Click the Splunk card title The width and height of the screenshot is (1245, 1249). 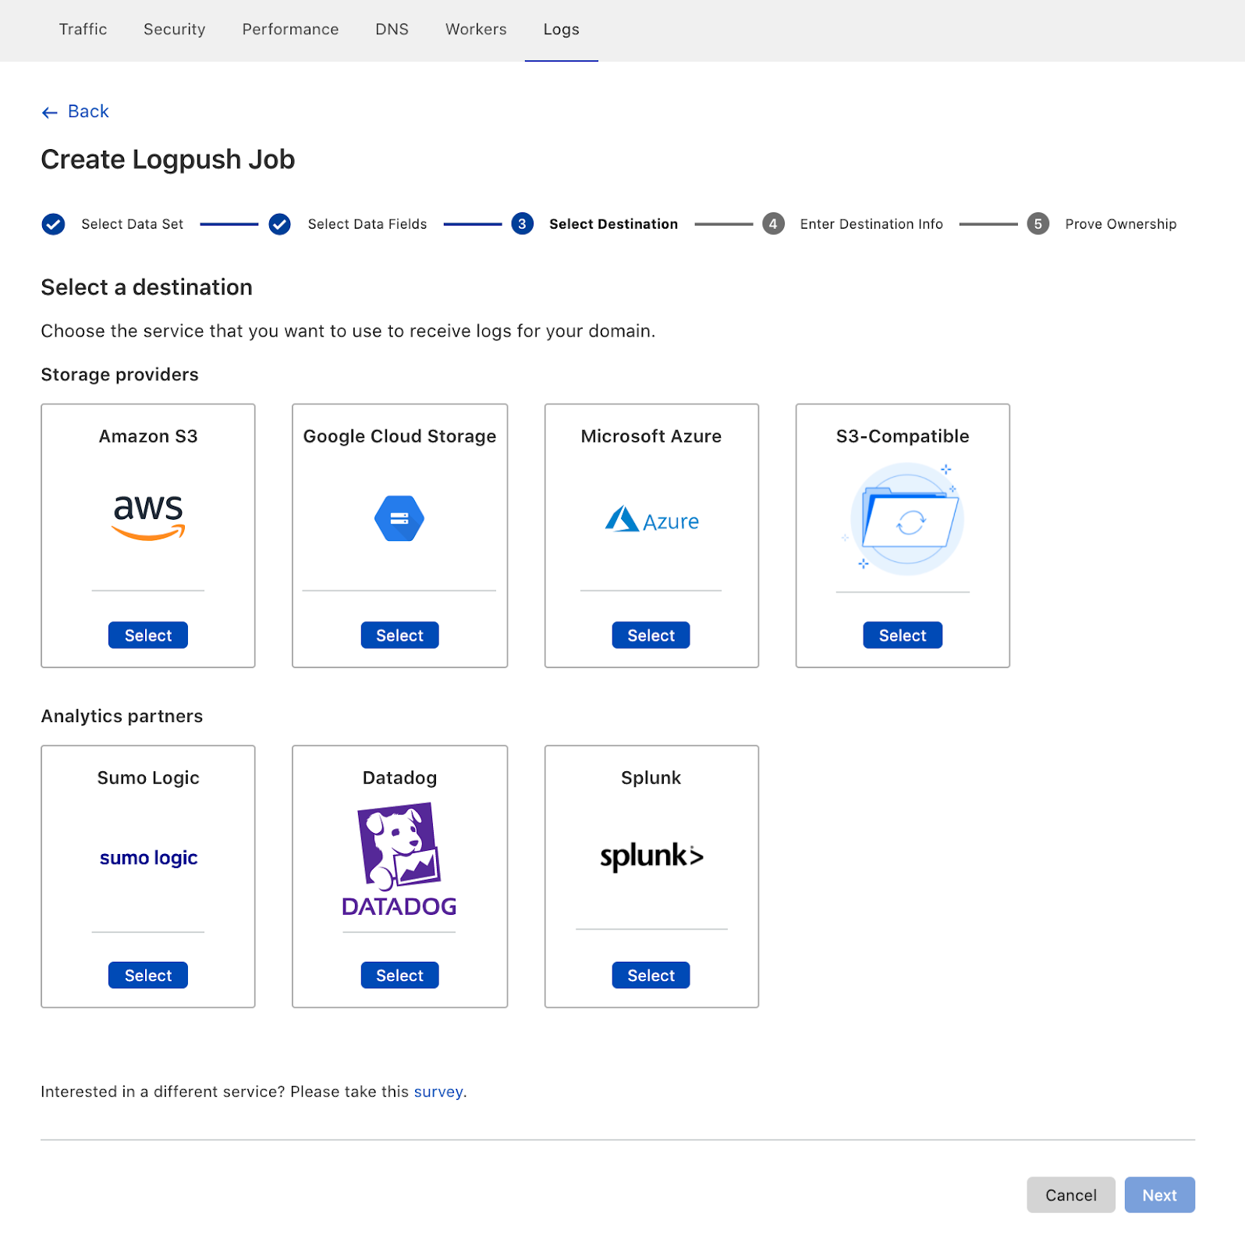pos(651,778)
